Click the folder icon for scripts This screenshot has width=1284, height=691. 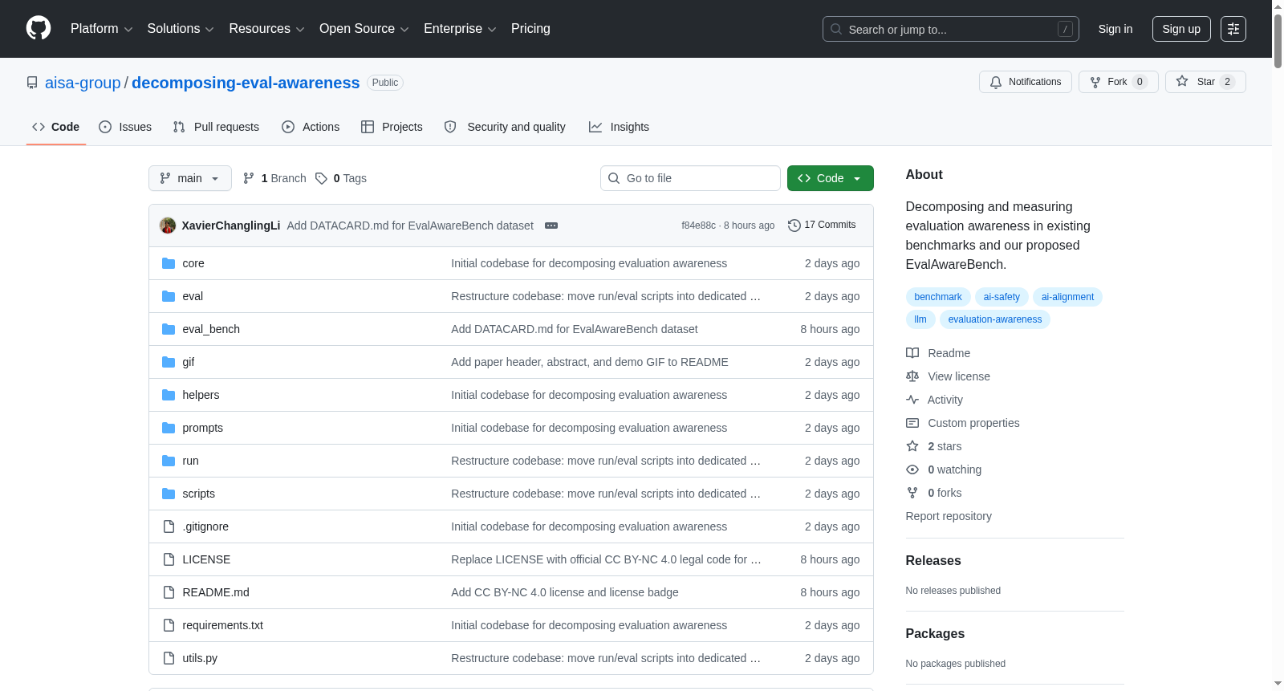click(x=169, y=494)
